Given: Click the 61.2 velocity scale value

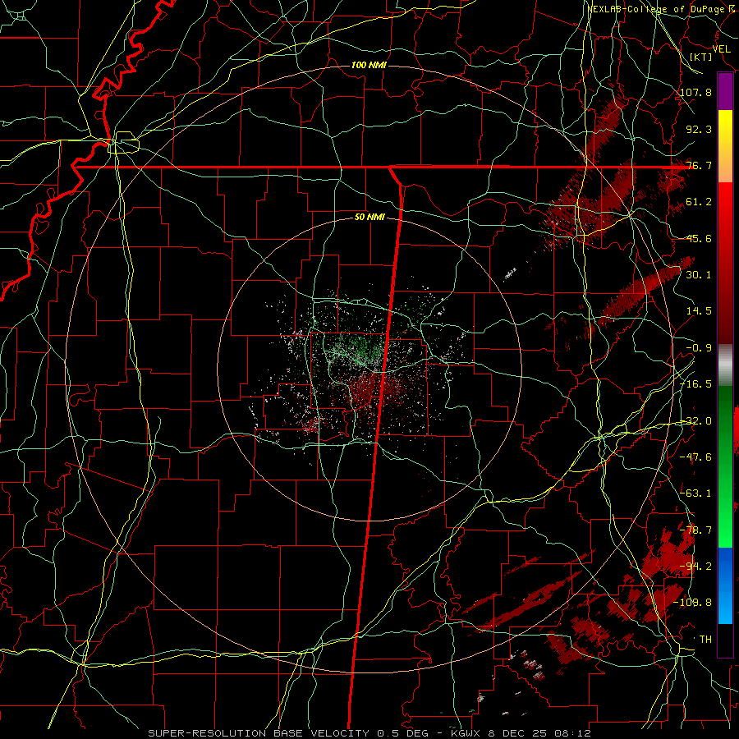Looking at the screenshot, I should click(x=699, y=202).
